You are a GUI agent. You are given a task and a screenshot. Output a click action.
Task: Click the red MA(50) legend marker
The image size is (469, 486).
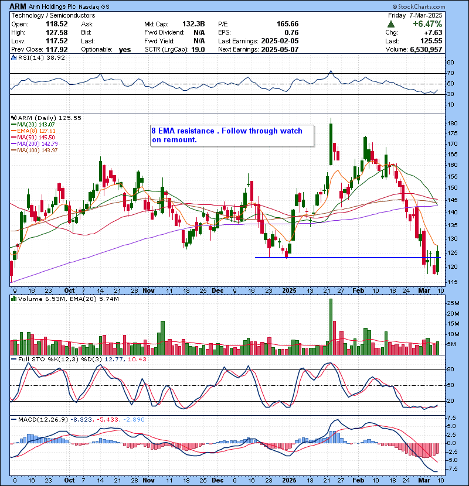click(x=13, y=138)
